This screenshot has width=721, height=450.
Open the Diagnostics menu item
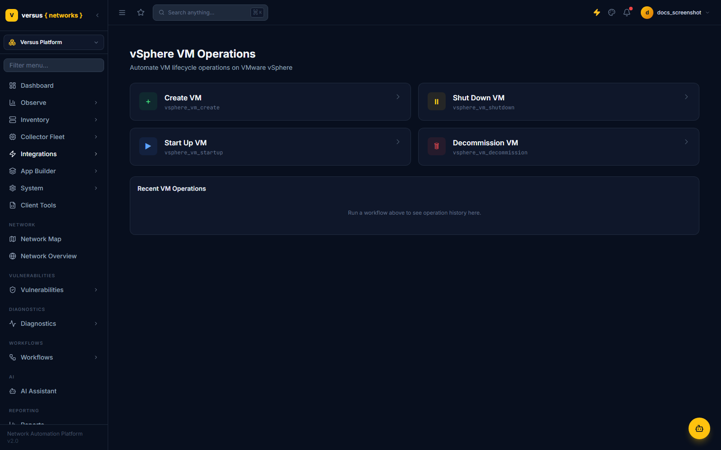pyautogui.click(x=54, y=324)
